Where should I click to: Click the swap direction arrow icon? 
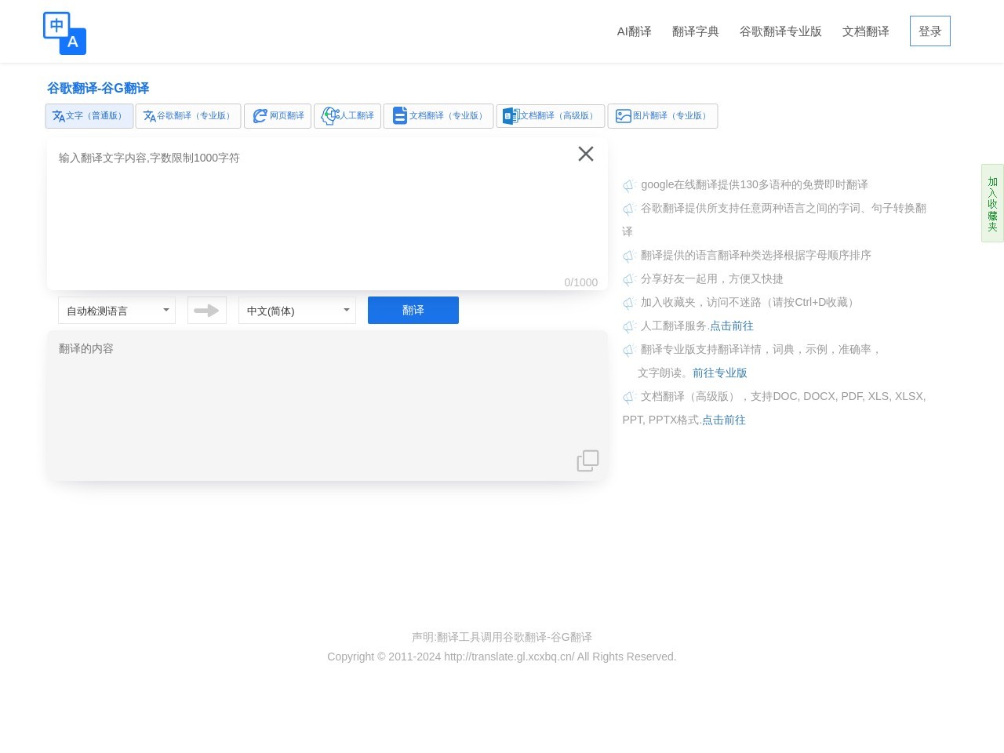click(x=206, y=310)
